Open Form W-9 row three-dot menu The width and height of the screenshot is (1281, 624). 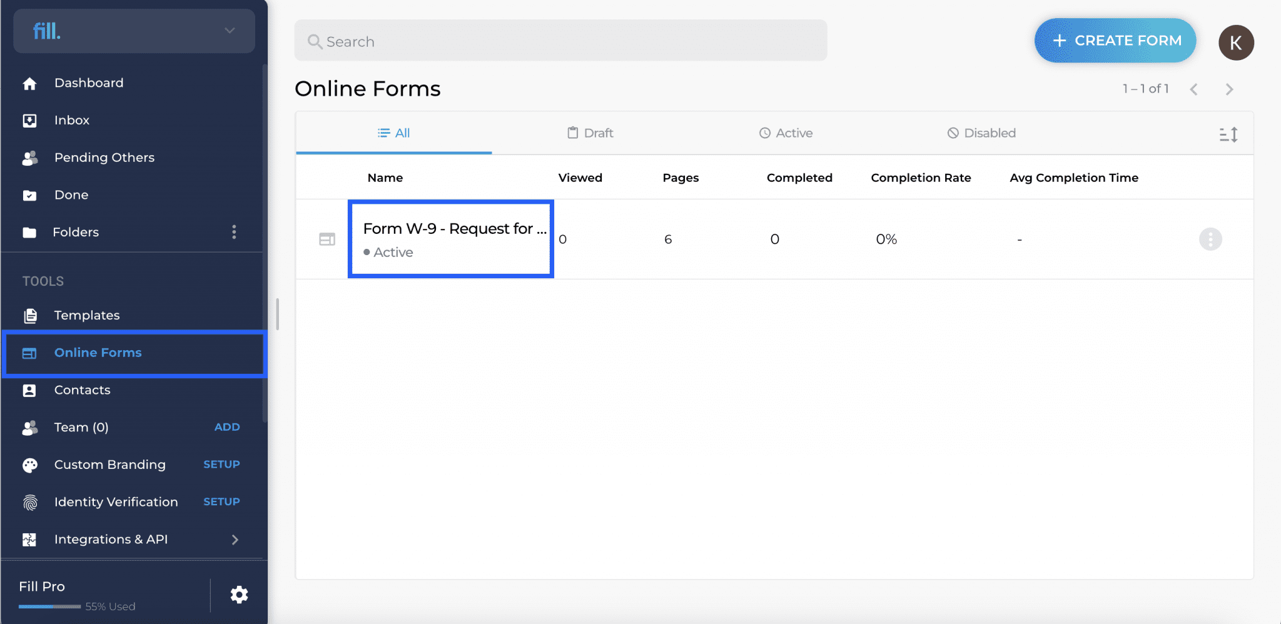1210,239
